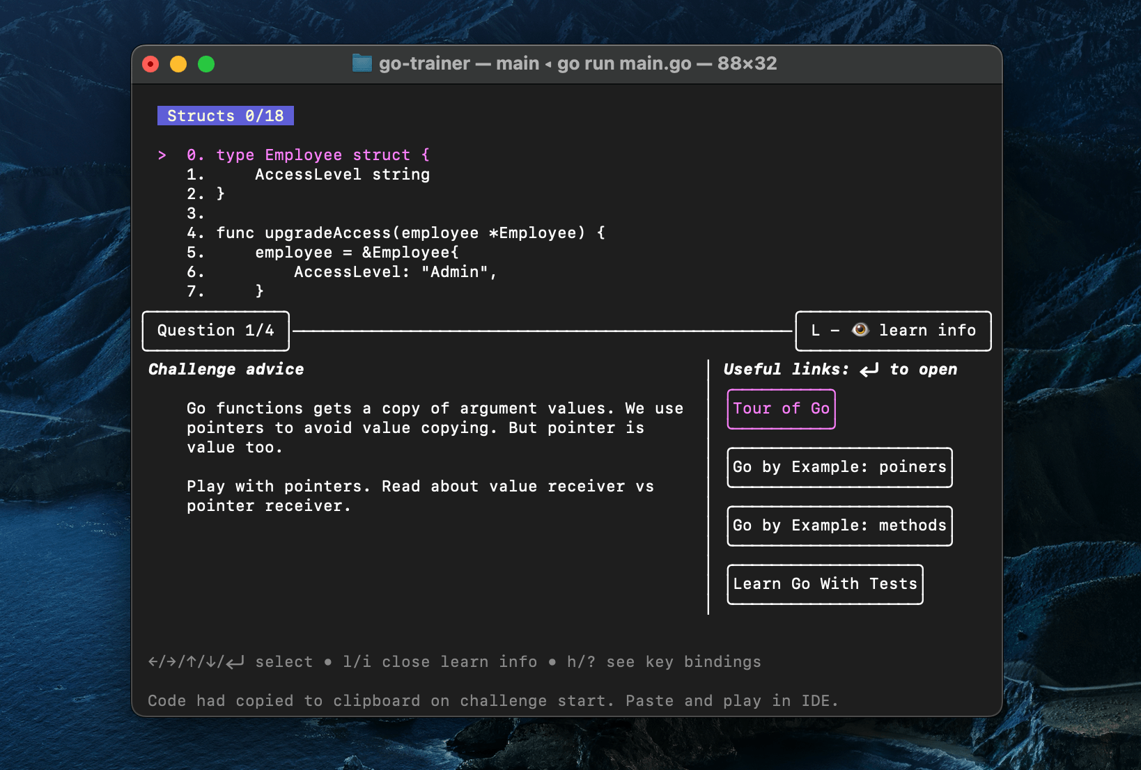Image resolution: width=1141 pixels, height=770 pixels.
Task: Click the 'l/i close learn info' hint
Action: coord(440,662)
